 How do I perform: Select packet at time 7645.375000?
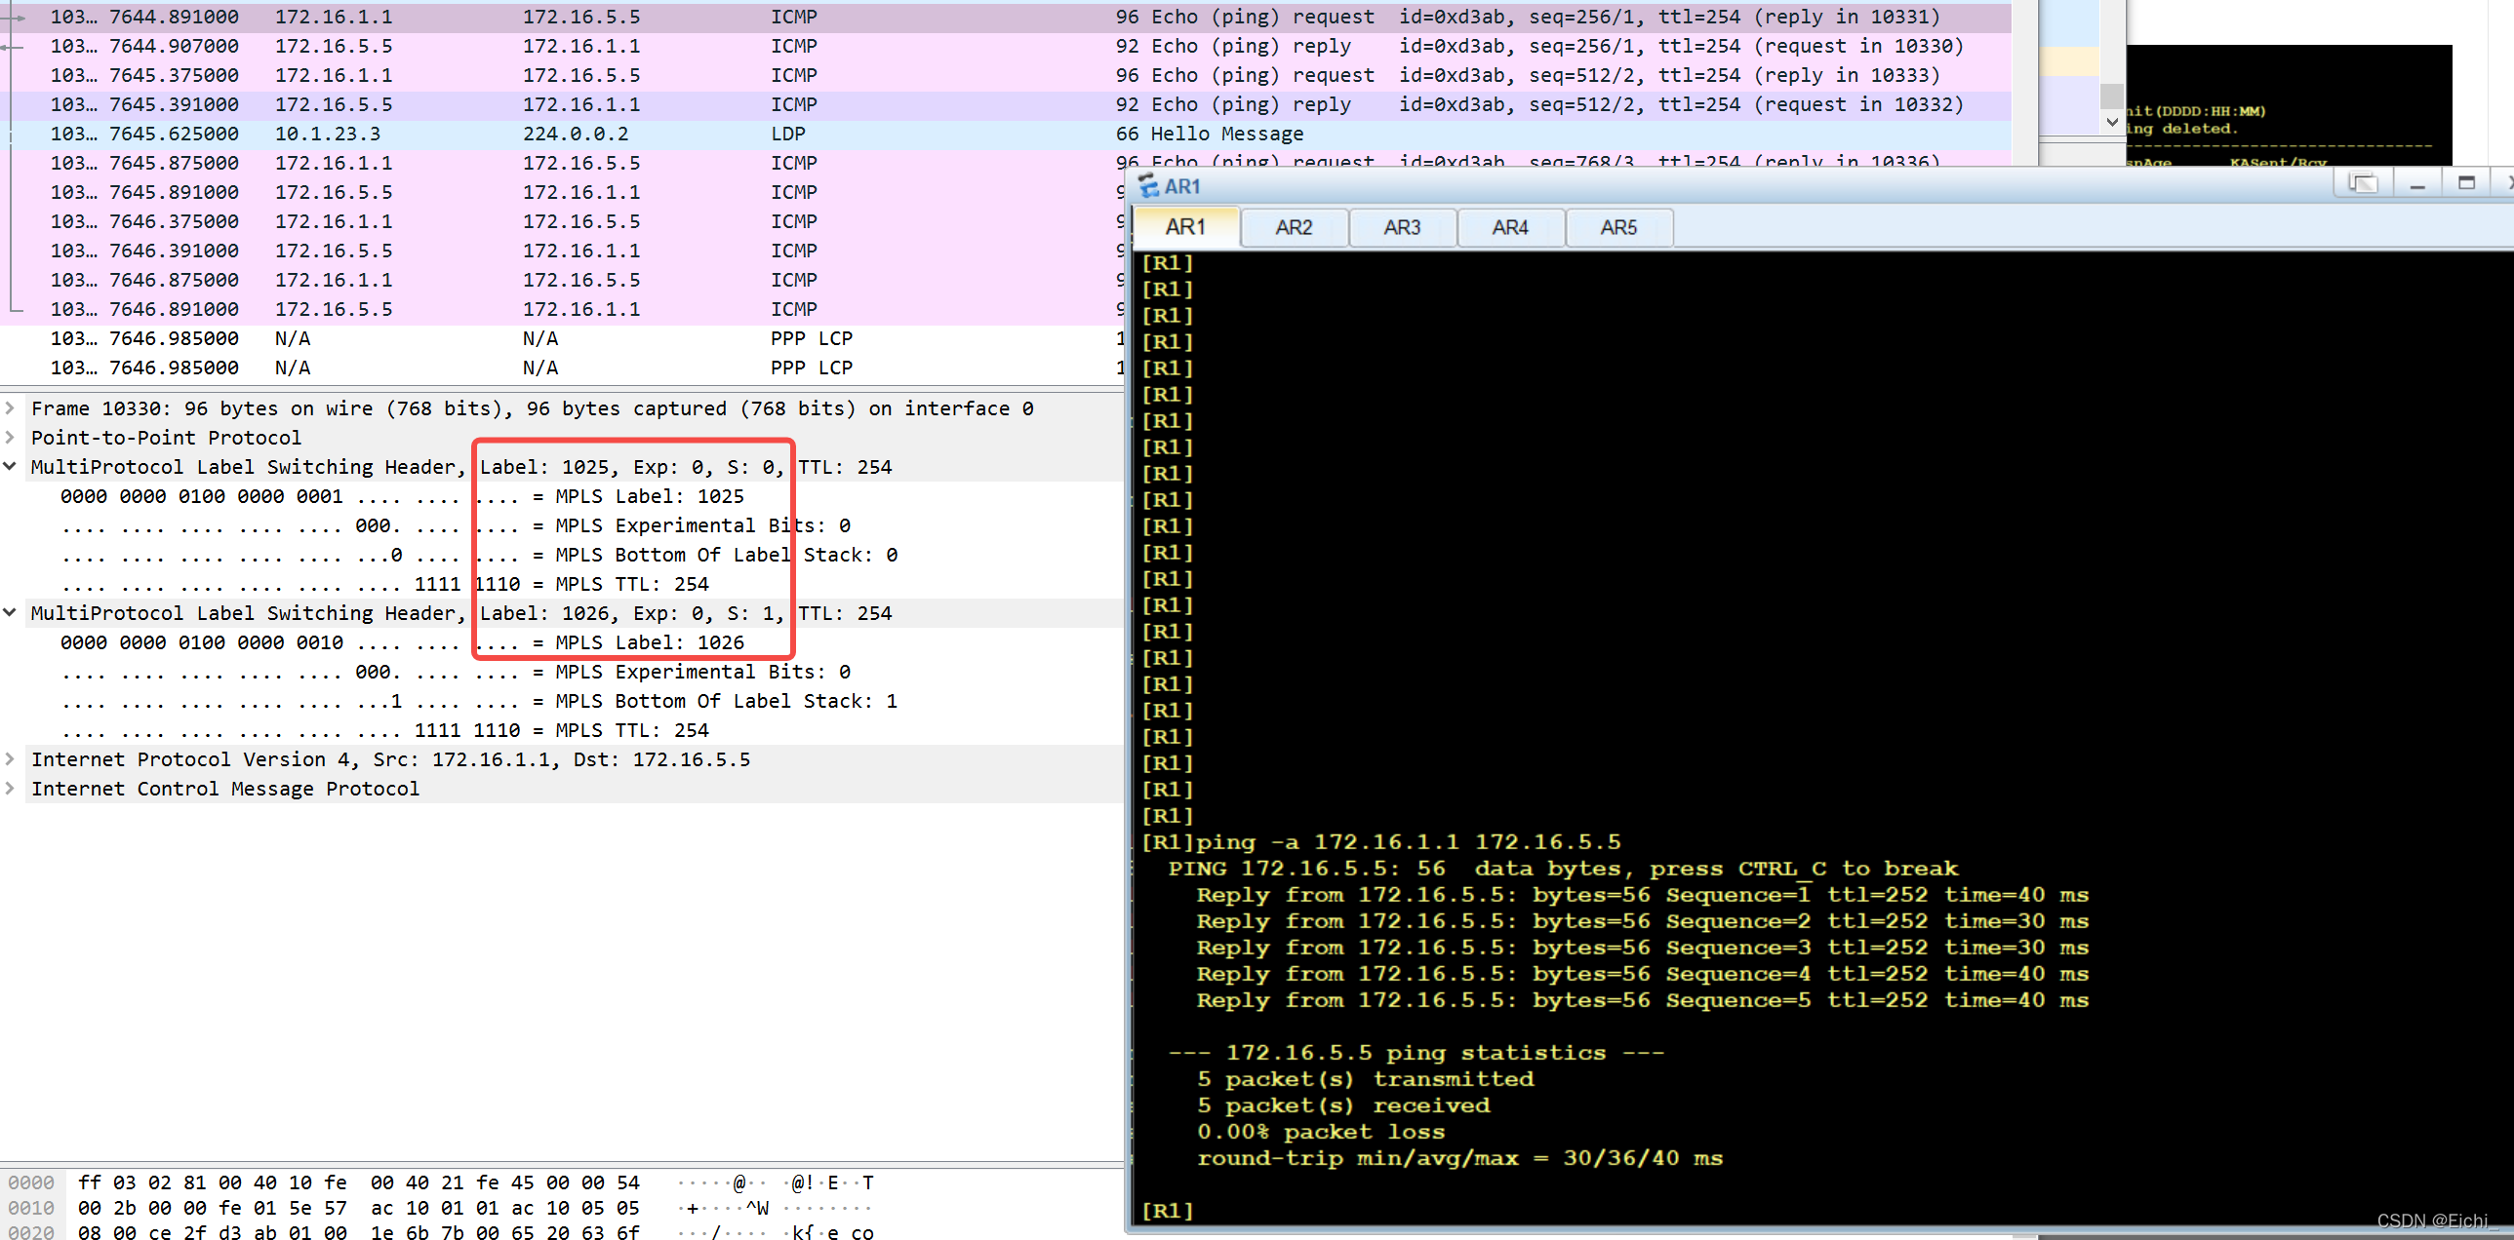(1005, 75)
